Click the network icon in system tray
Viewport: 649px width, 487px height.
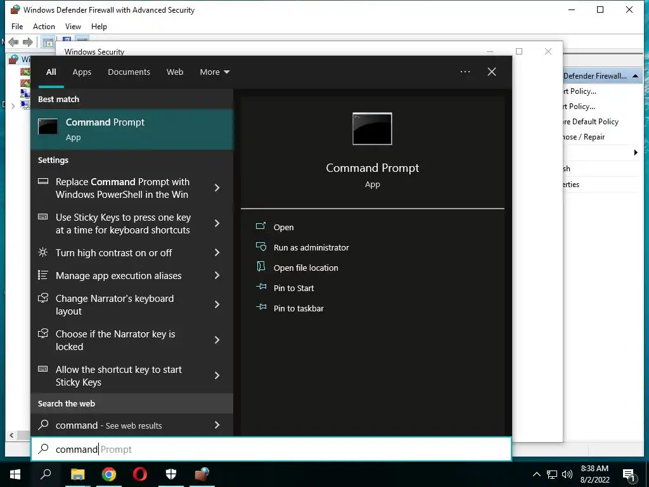[552, 474]
